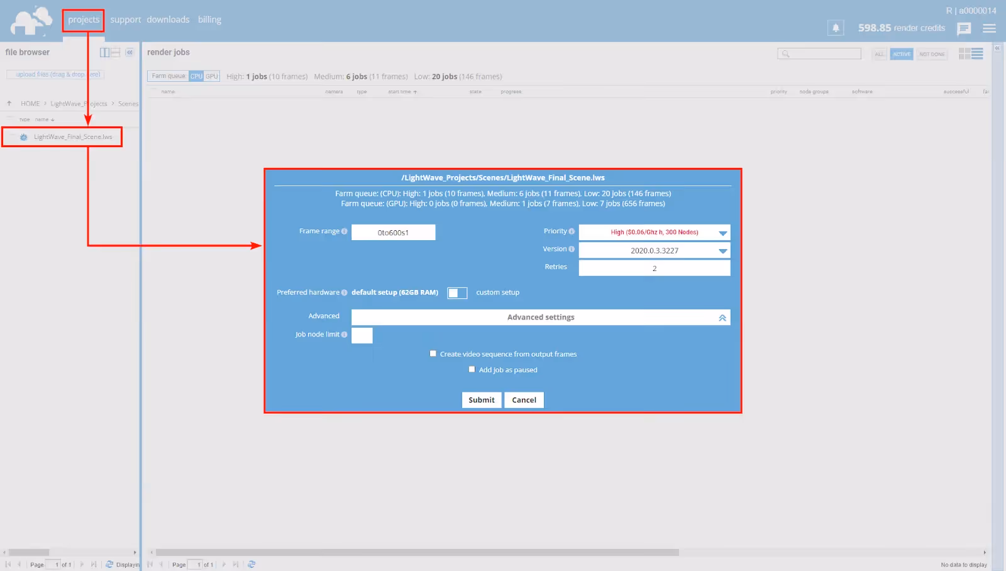1006x571 pixels.
Task: Open the notifications bell
Action: coord(836,28)
